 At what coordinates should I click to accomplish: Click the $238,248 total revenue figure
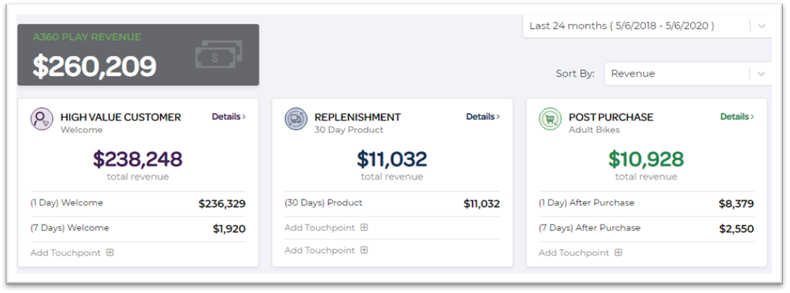tap(137, 159)
